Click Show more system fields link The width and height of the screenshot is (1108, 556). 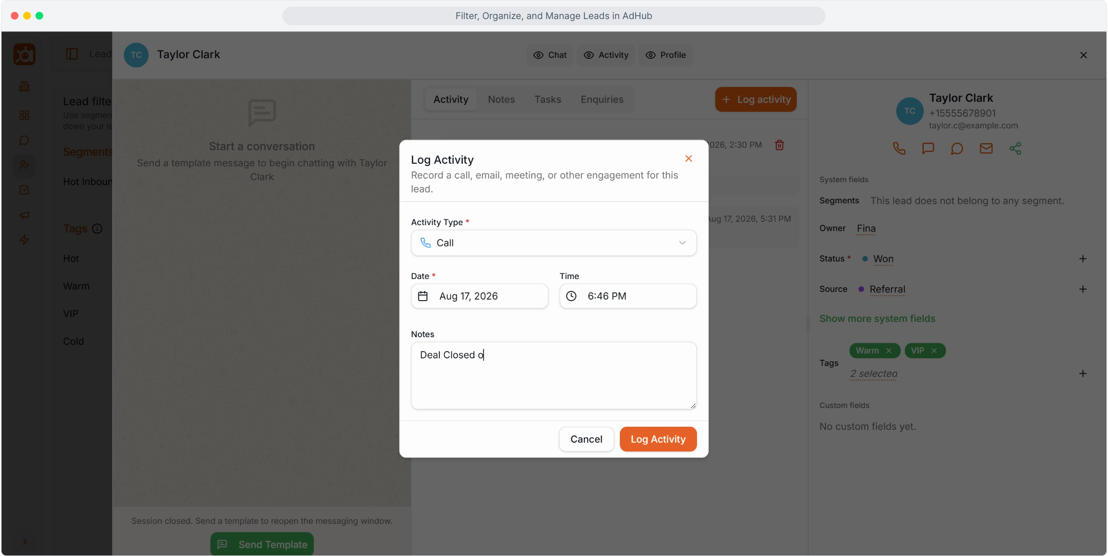tap(877, 319)
